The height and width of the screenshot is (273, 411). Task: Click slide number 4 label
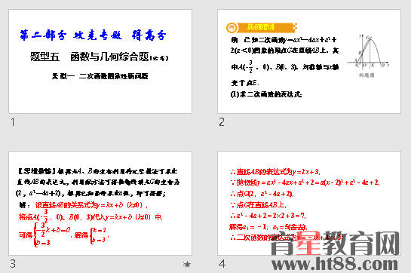222,264
